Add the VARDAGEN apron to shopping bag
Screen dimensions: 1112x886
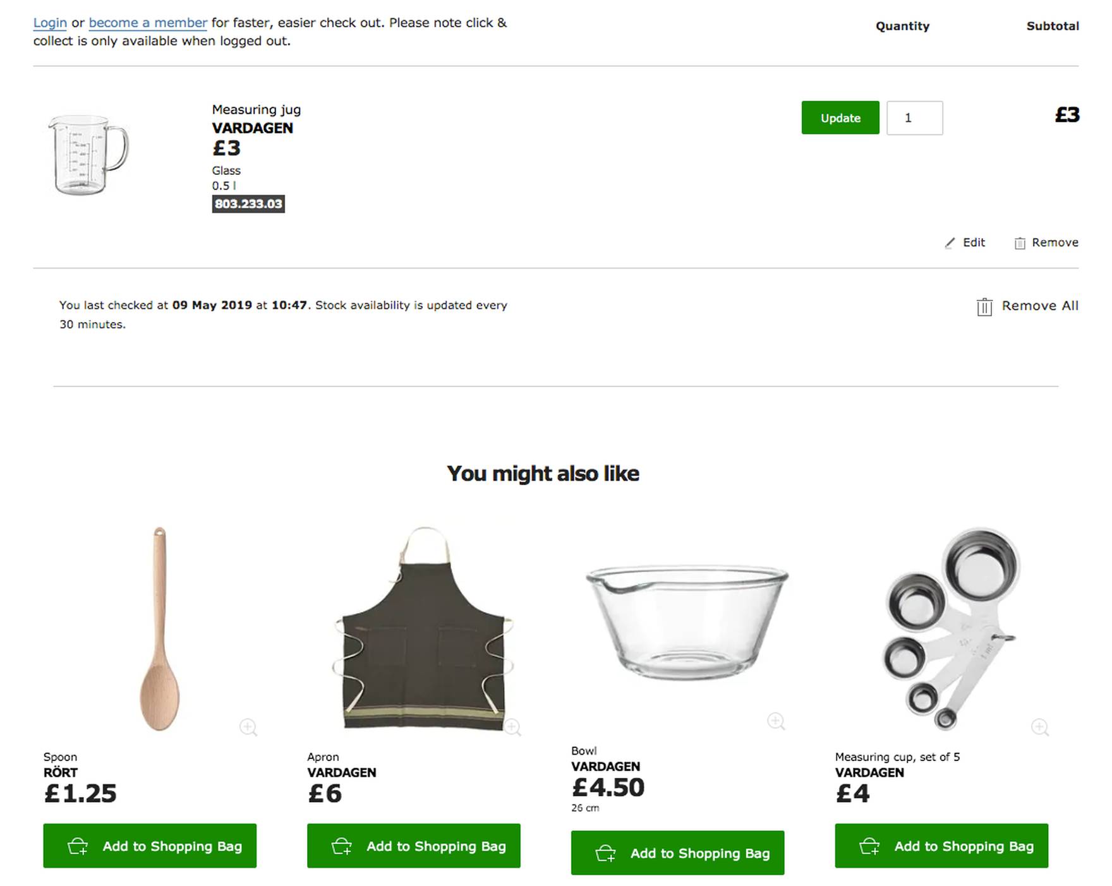point(413,846)
